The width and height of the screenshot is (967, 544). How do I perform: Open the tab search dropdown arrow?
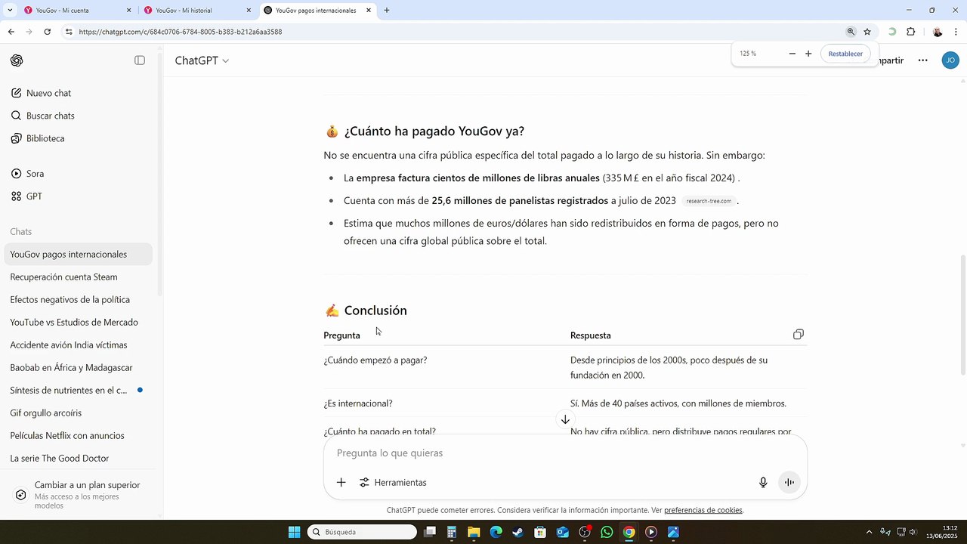(x=10, y=11)
